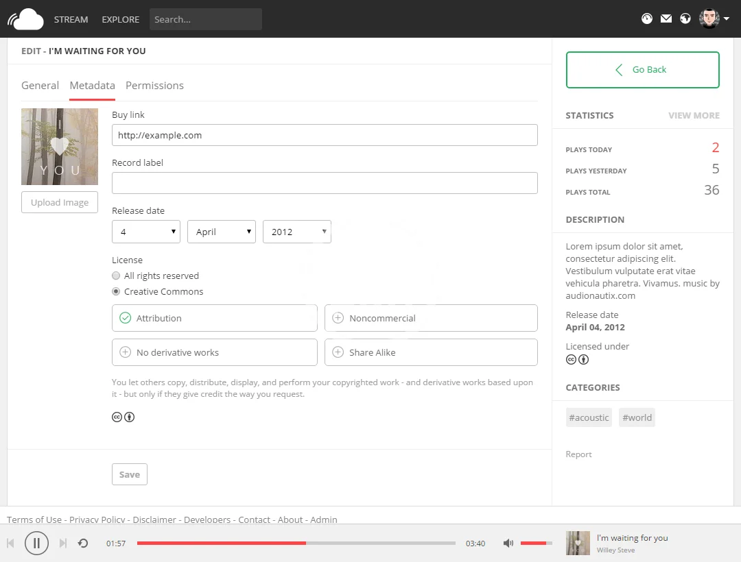Toggle the Noncommercial license option

430,318
